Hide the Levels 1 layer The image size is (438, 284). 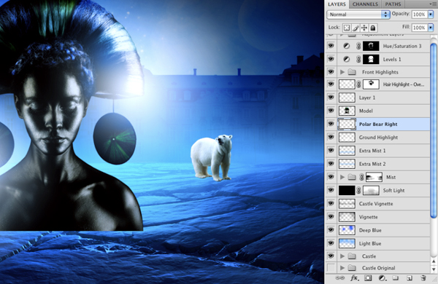(331, 59)
